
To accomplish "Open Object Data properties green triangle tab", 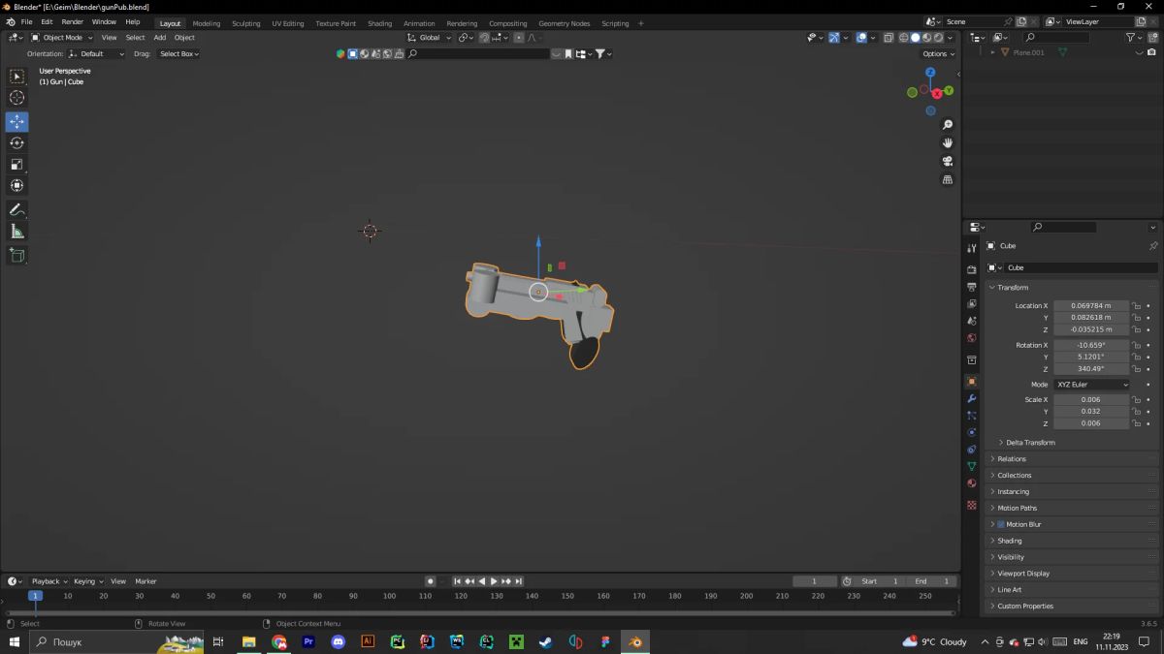I will coord(971,466).
